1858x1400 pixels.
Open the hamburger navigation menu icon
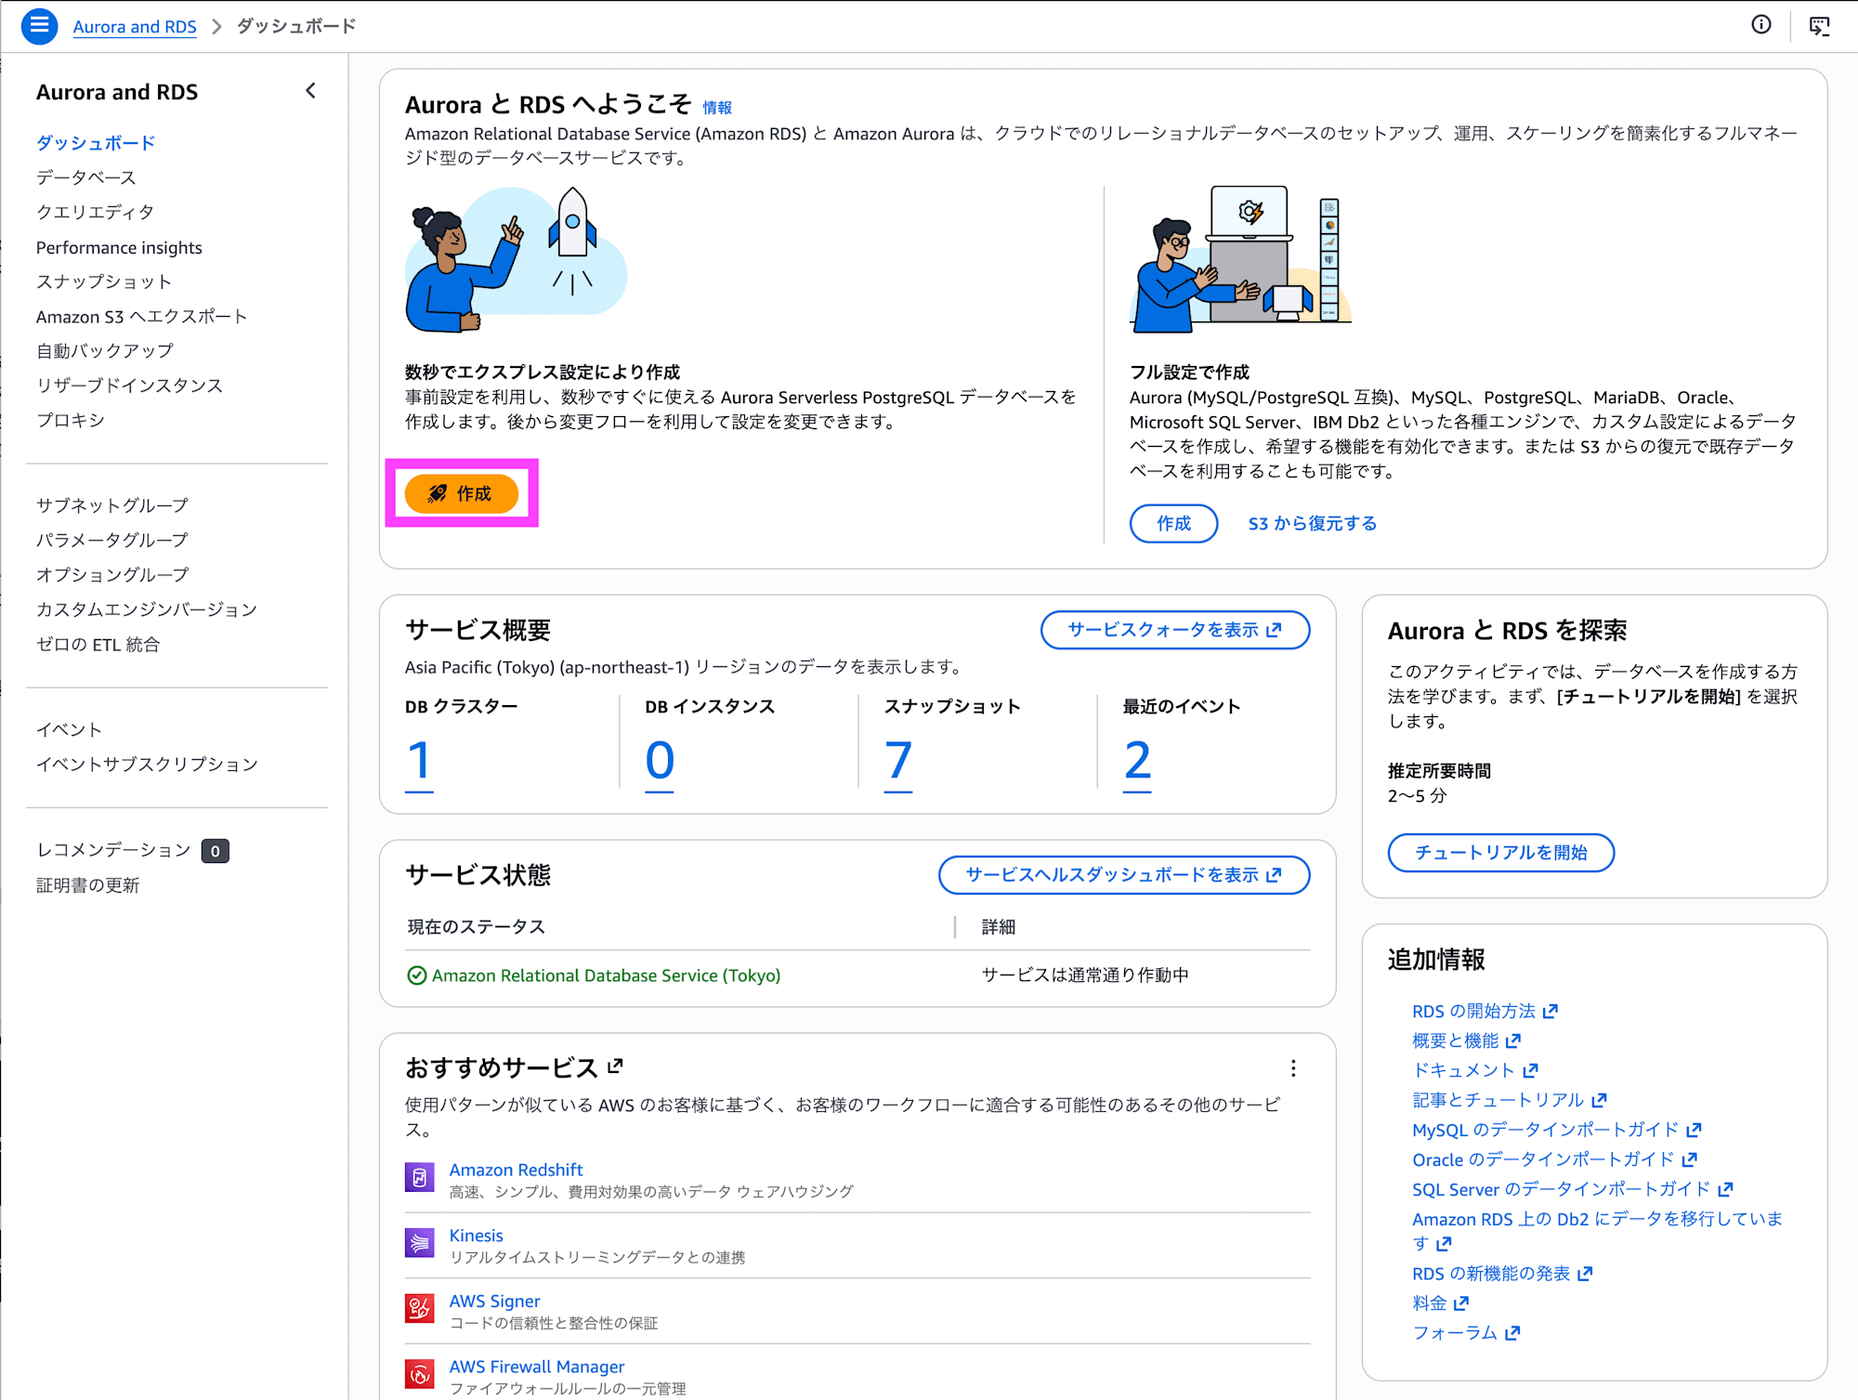(39, 25)
